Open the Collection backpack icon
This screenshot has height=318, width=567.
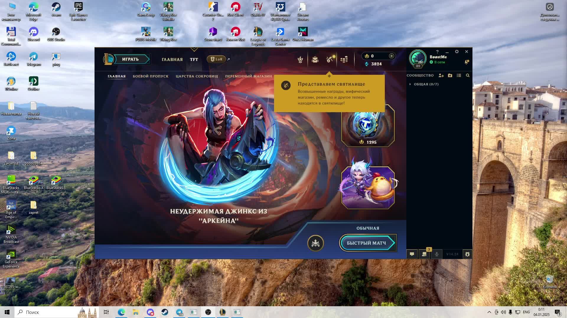315,60
